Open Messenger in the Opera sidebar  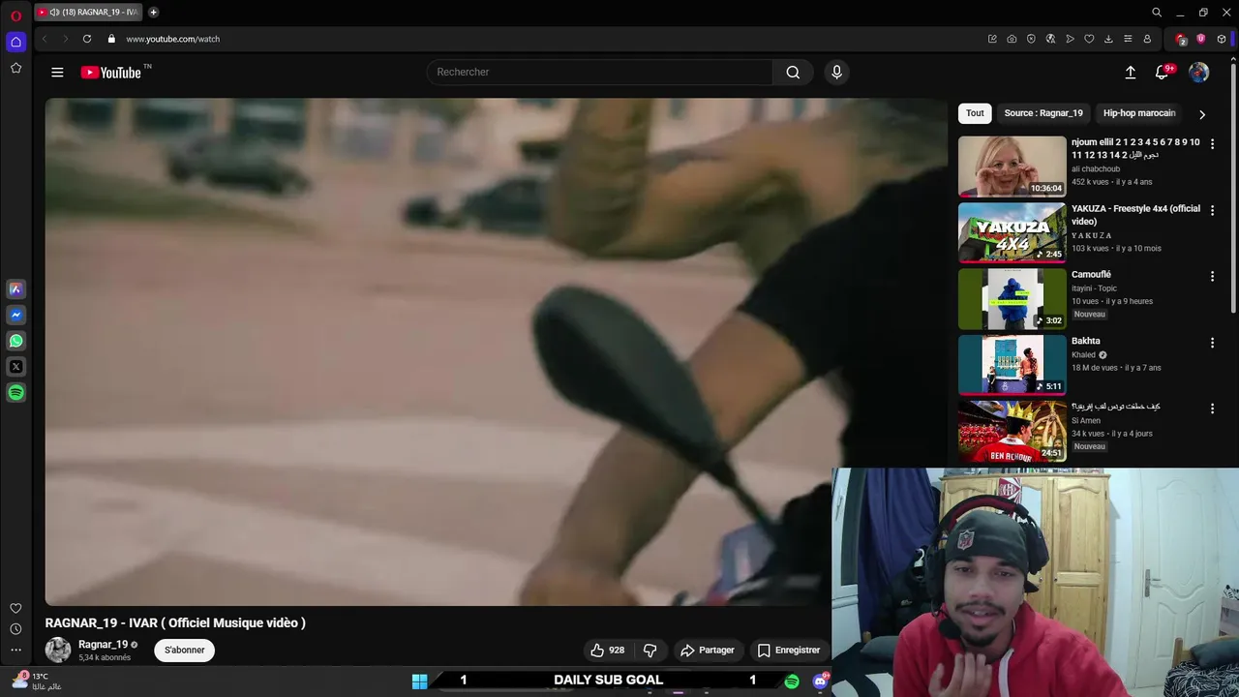pos(15,315)
